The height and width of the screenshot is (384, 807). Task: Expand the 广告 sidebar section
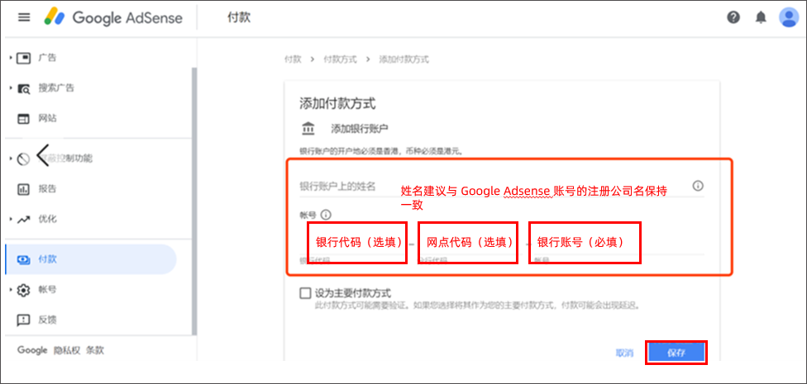[x=11, y=58]
